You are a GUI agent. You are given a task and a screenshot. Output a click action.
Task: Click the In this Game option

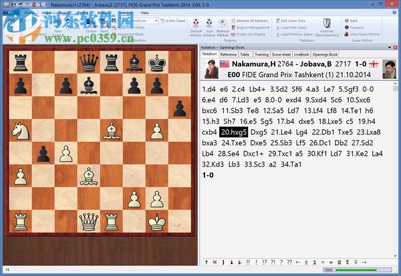(x=172, y=21)
